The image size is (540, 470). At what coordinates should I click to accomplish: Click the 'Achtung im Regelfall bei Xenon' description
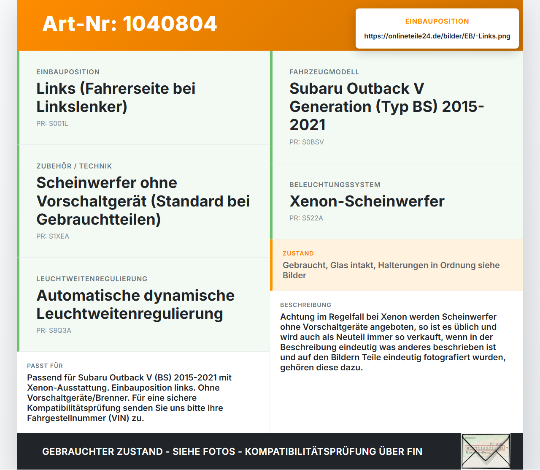(x=393, y=342)
